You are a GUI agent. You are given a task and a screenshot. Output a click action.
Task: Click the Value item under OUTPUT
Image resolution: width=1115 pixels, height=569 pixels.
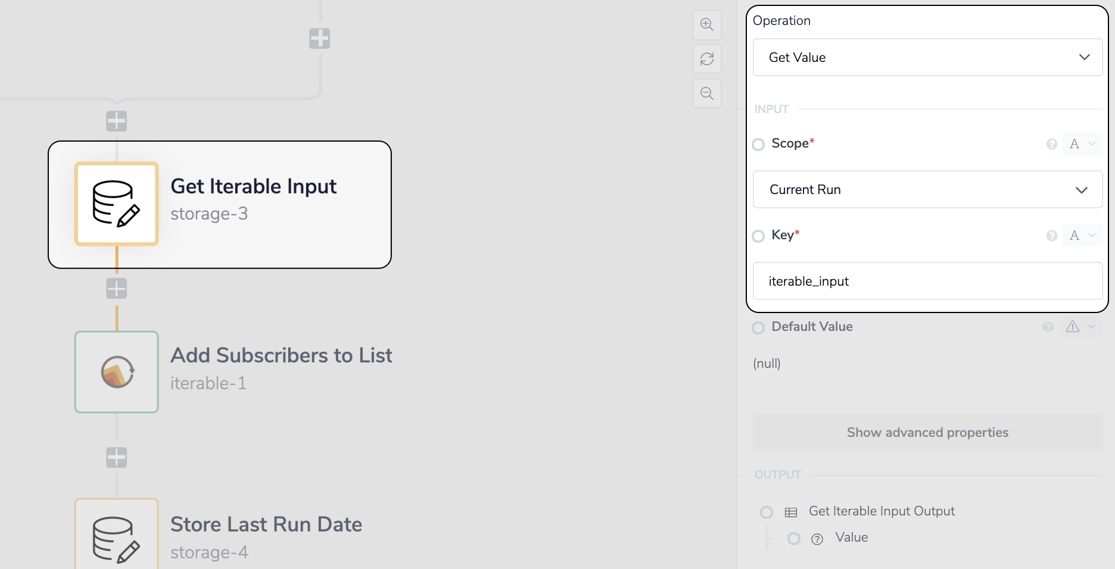click(851, 537)
